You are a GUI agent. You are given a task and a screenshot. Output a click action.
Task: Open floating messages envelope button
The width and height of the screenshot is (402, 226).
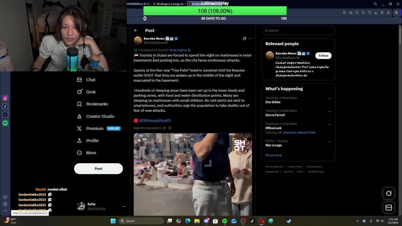pos(389,207)
